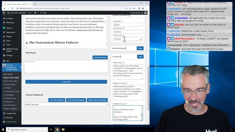Open Chrome from the Windows taskbar
235x132 pixels.
(57, 129)
